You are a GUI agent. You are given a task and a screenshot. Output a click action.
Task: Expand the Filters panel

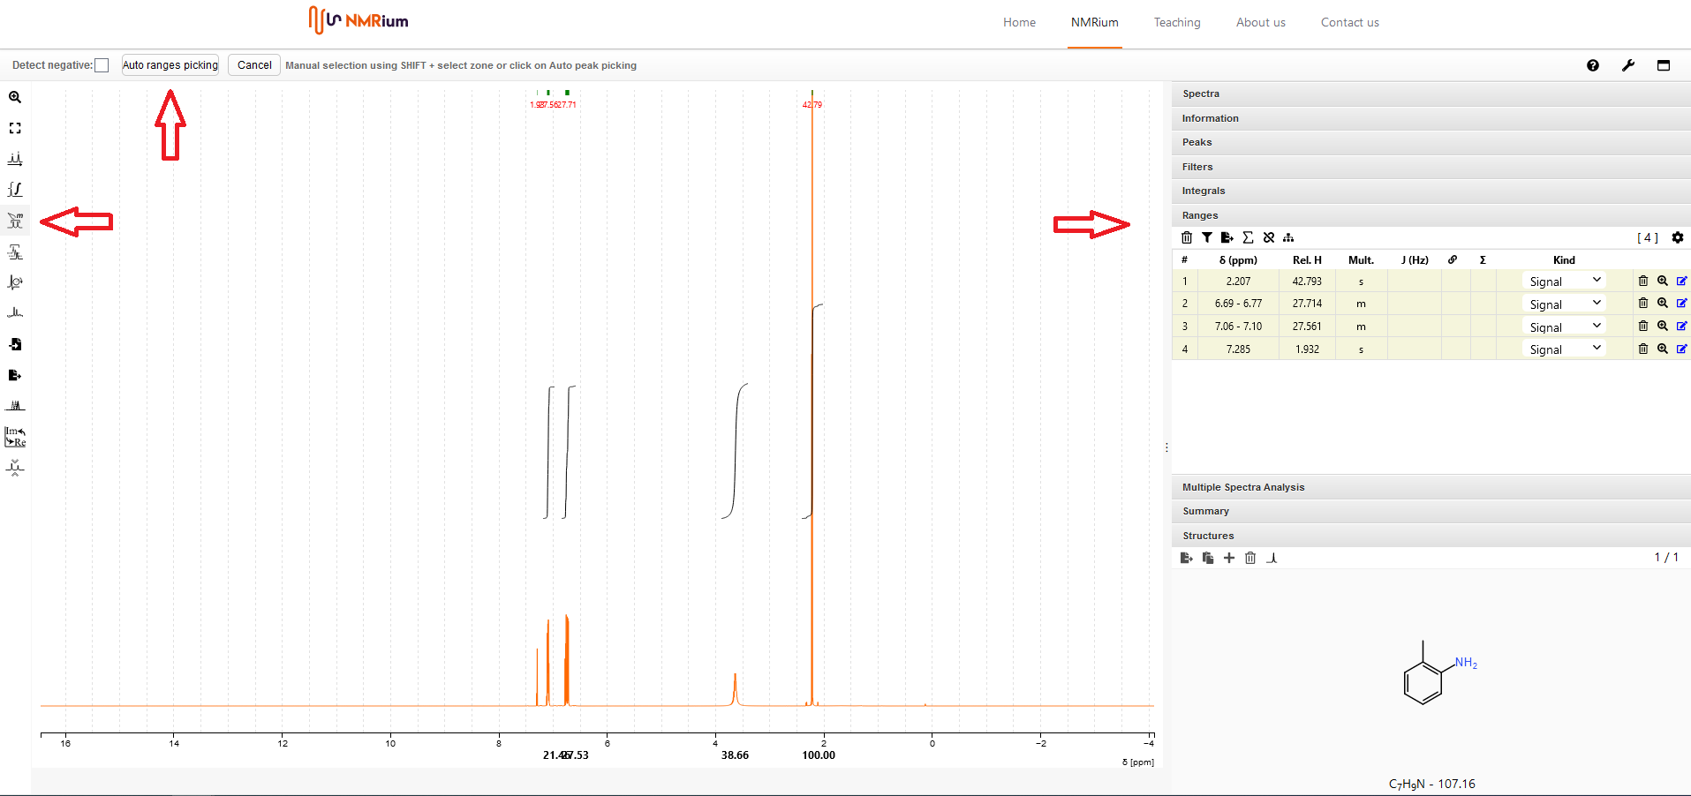pos(1431,167)
